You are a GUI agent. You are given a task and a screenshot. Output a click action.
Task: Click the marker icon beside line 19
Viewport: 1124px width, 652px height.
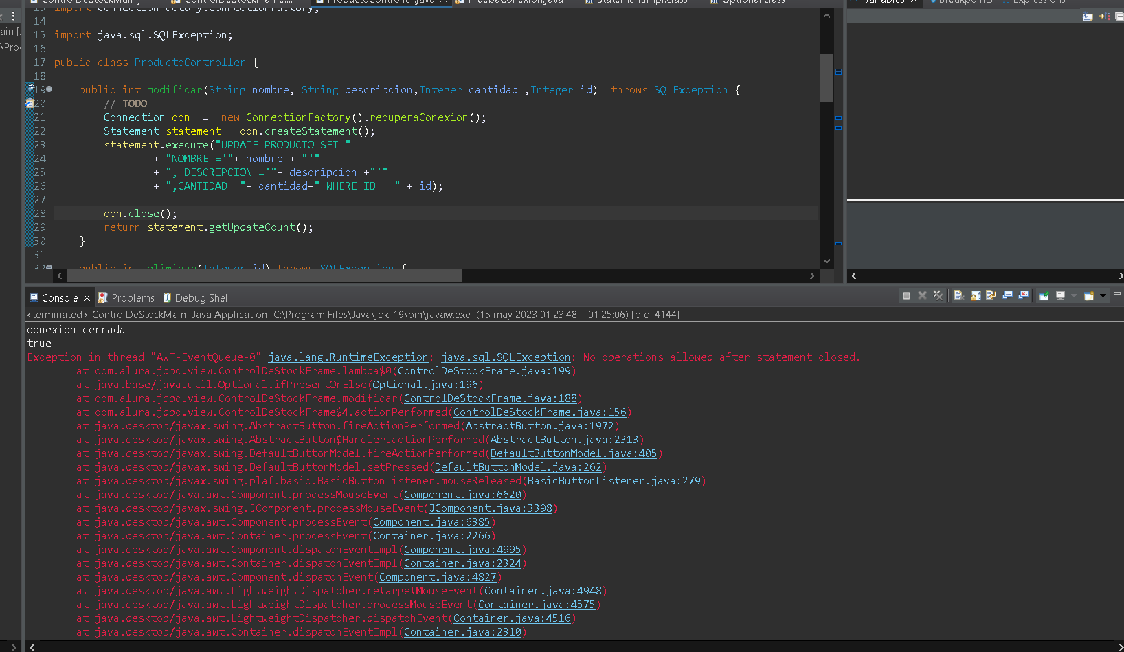[30, 87]
